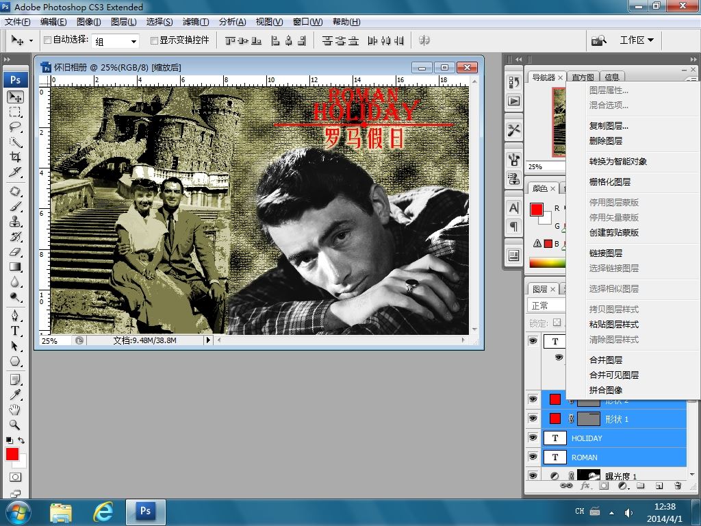Switch to the 直方图 tab

point(583,77)
